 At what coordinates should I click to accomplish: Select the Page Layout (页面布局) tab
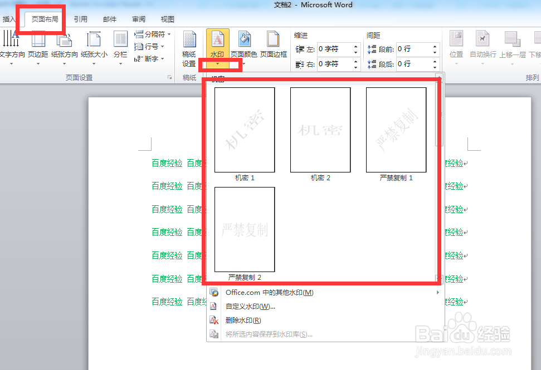45,19
